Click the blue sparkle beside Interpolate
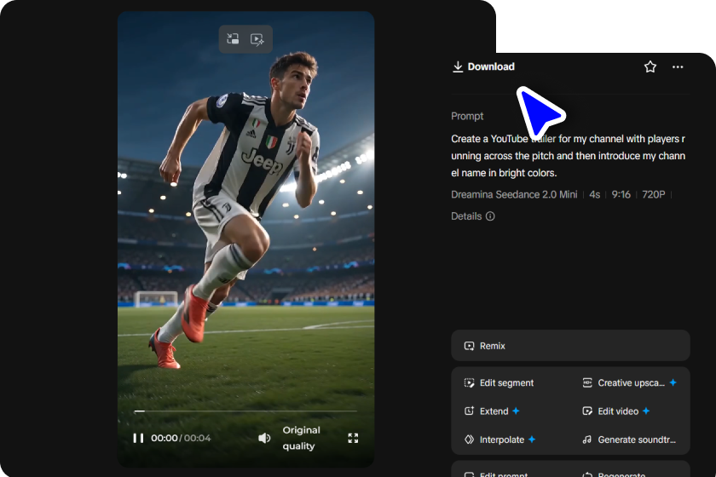716x477 pixels. click(x=532, y=440)
